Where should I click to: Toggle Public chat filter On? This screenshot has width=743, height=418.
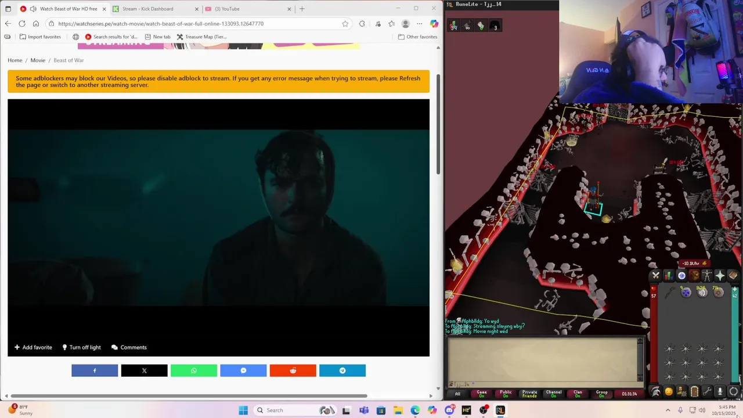tap(506, 394)
